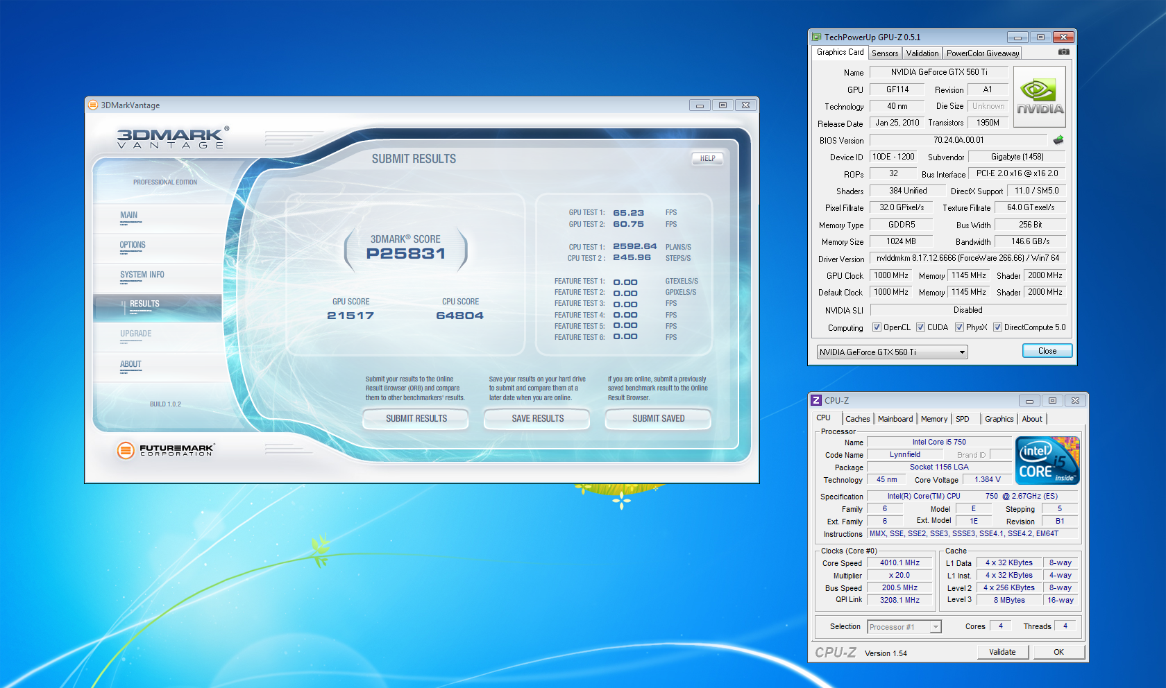1166x688 pixels.
Task: Open the Graphics tab in CPU-Z
Action: pos(999,419)
